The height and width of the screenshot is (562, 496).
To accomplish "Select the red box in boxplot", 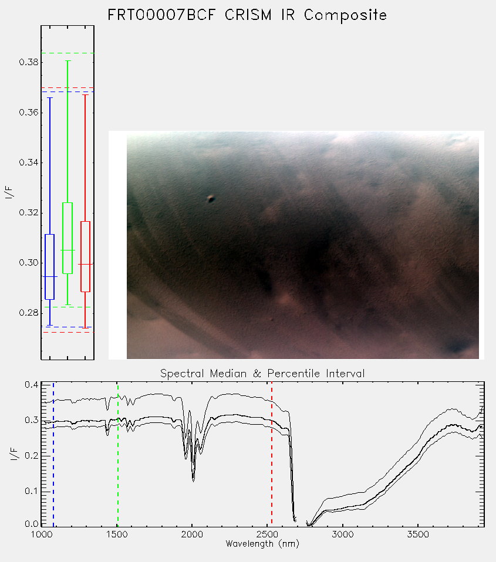I will coord(85,256).
